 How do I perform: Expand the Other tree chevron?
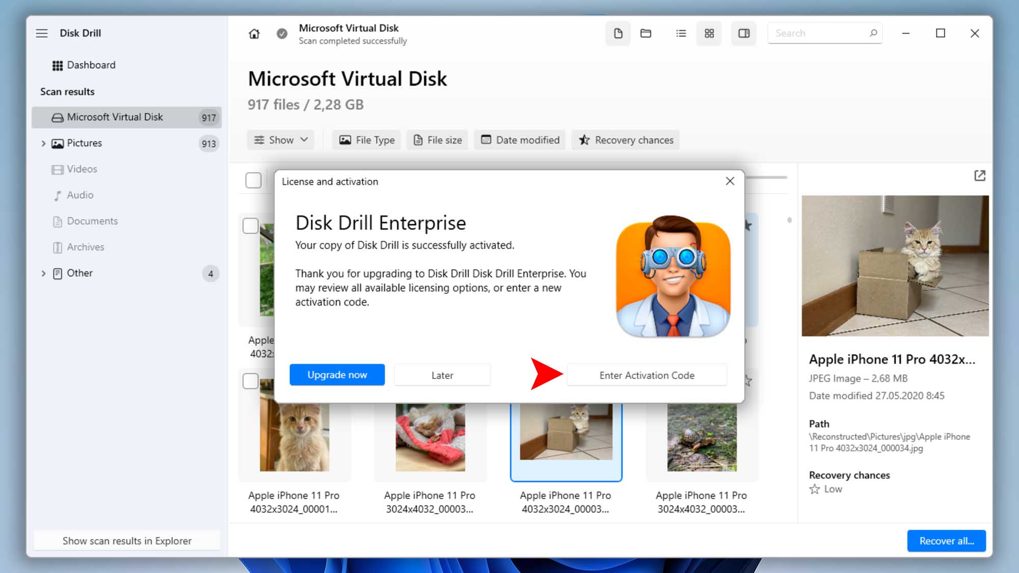pos(43,274)
